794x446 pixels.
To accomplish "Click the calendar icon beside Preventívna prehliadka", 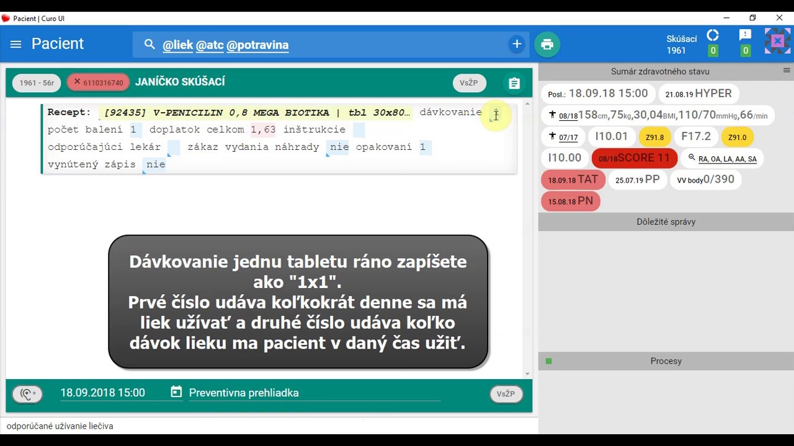I will pos(176,392).
